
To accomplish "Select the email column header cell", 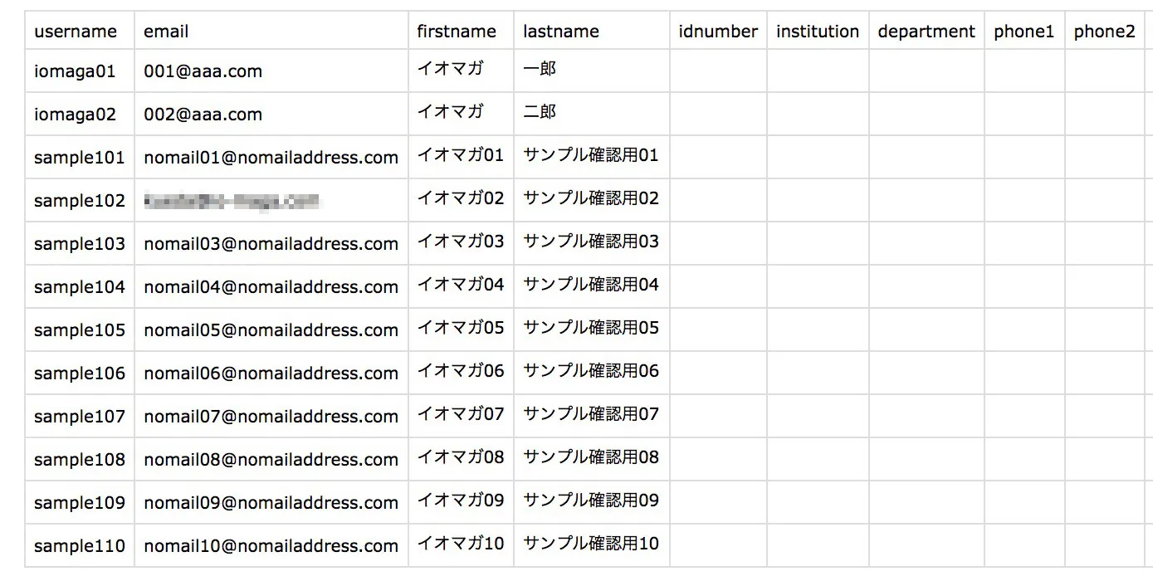I will [x=166, y=32].
